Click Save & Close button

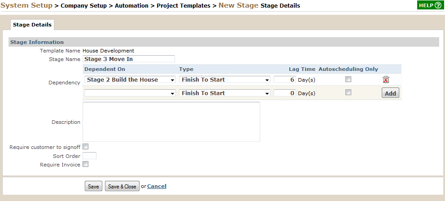click(122, 186)
